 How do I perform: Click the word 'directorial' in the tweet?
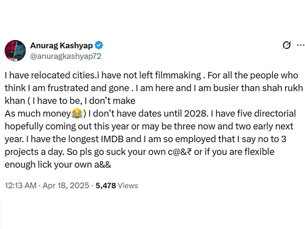pyautogui.click(x=275, y=113)
